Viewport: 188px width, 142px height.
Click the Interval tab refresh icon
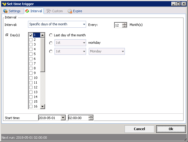pos(27,11)
